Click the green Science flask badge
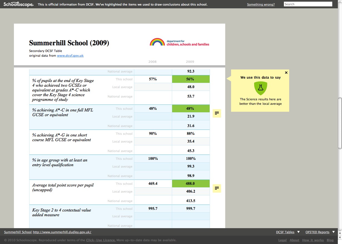 [260, 88]
